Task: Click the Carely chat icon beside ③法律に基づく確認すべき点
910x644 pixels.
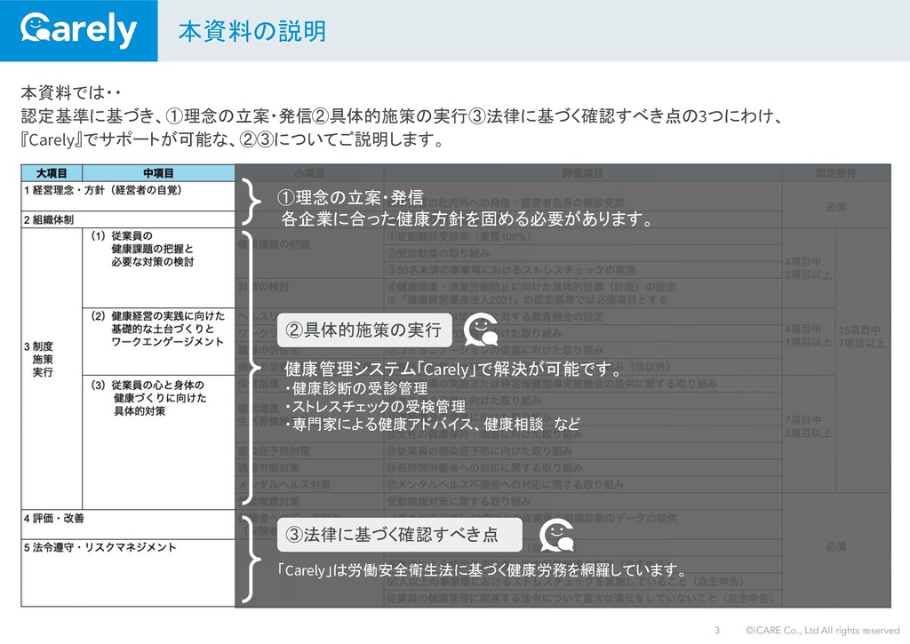Action: tap(556, 535)
